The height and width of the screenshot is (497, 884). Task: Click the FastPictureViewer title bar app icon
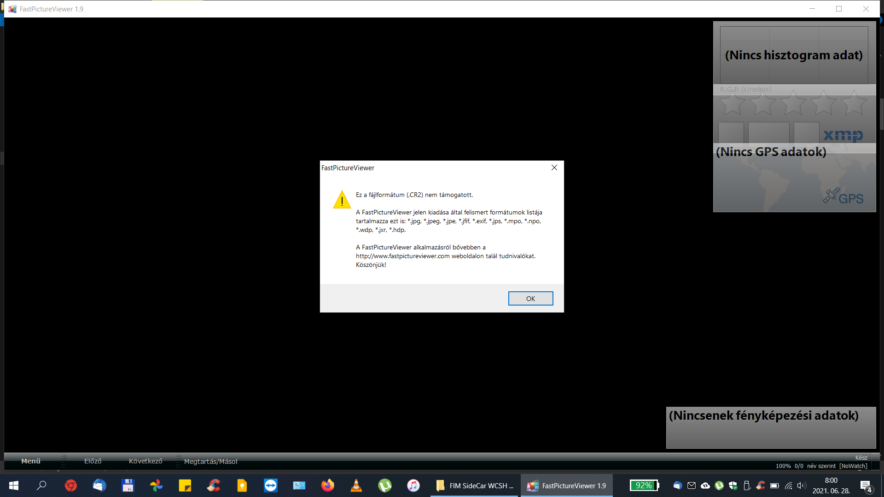click(x=12, y=9)
